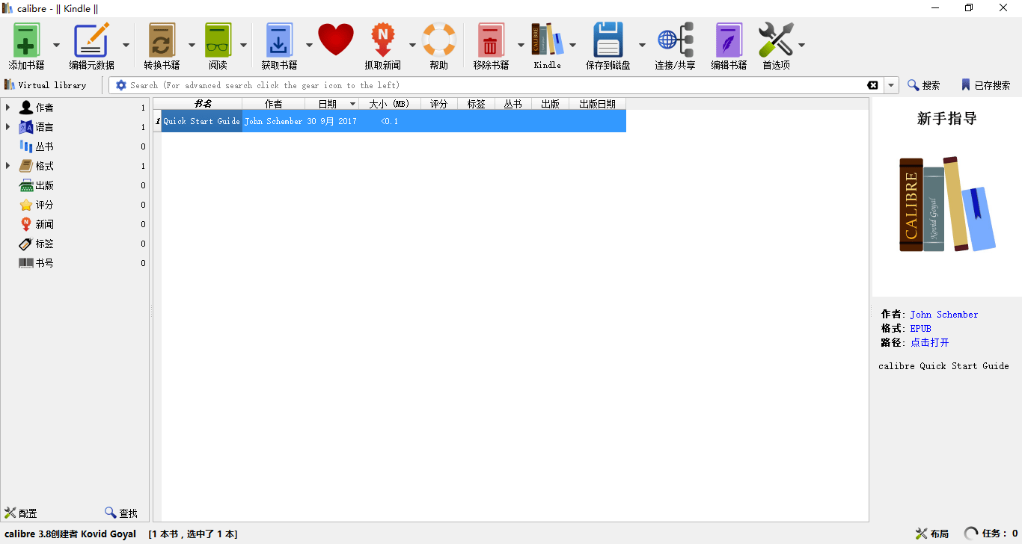1022x544 pixels.
Task: Click the 获取书籍 (Get books) icon
Action: point(278,40)
